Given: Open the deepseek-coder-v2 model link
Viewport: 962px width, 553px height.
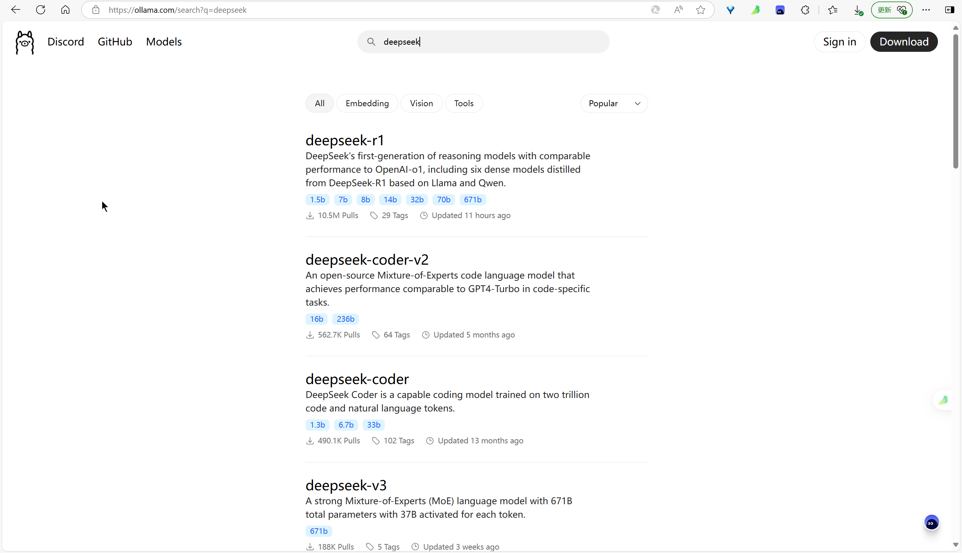Looking at the screenshot, I should coord(367,260).
